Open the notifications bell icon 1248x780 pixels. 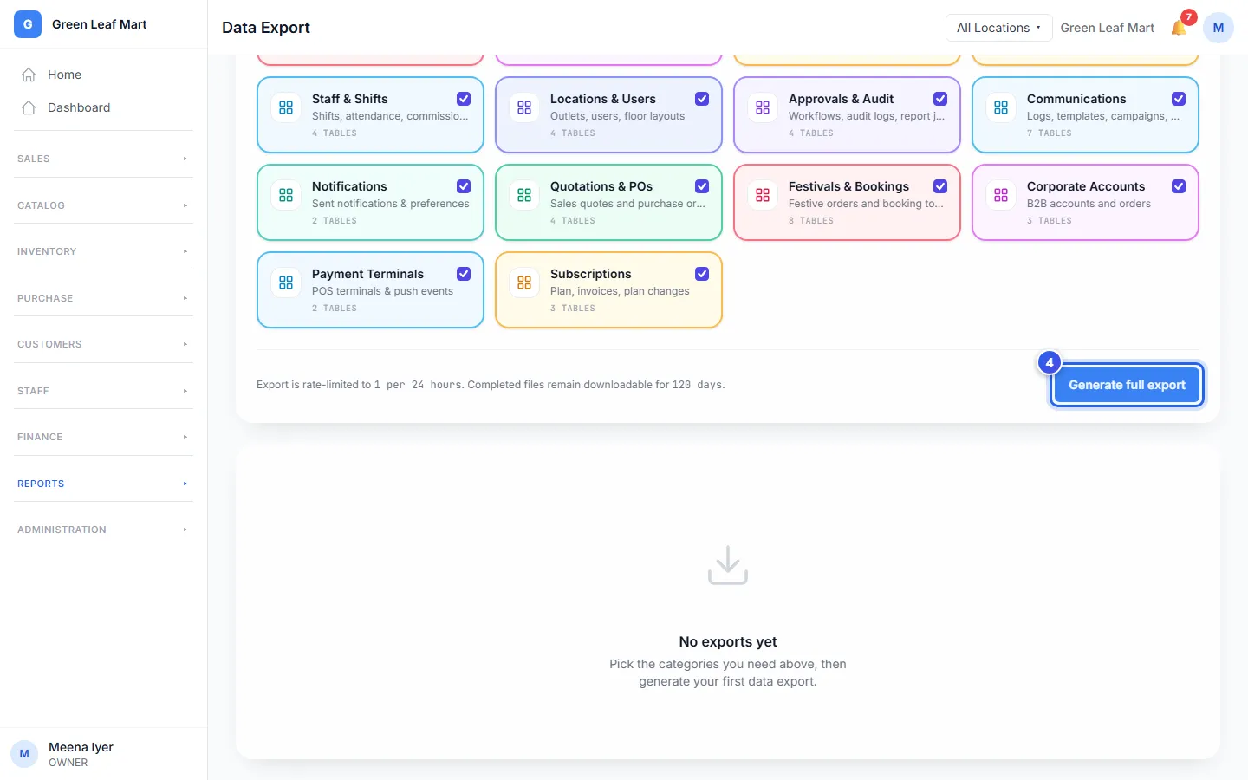click(x=1179, y=28)
